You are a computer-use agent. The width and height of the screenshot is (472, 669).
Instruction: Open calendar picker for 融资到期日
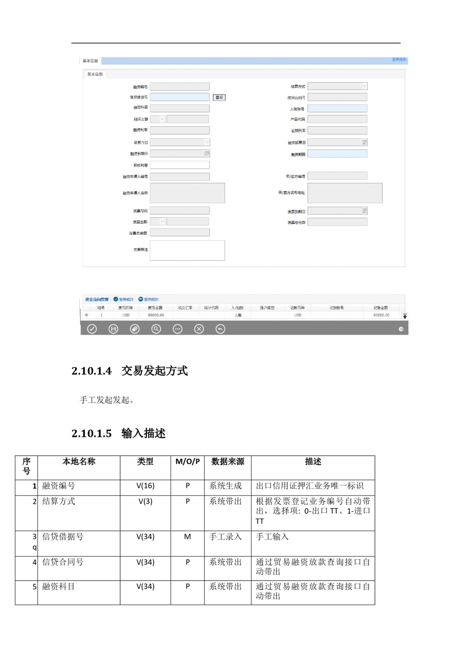pyautogui.click(x=207, y=154)
